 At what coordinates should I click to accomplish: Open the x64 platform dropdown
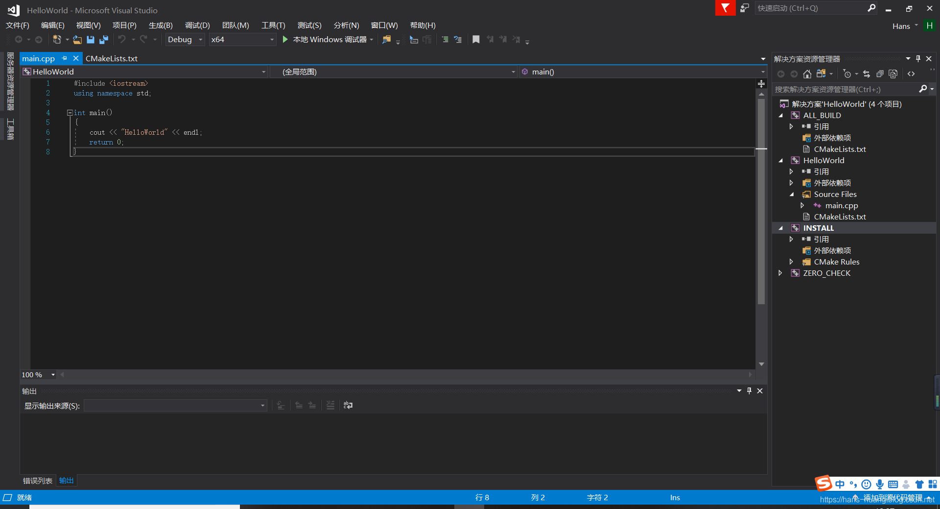click(272, 39)
